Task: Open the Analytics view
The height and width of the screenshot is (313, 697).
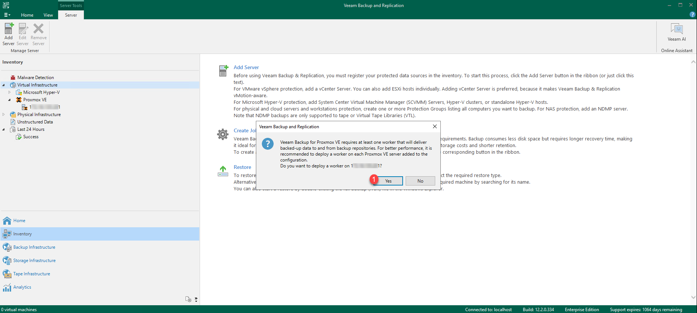Action: [100, 287]
